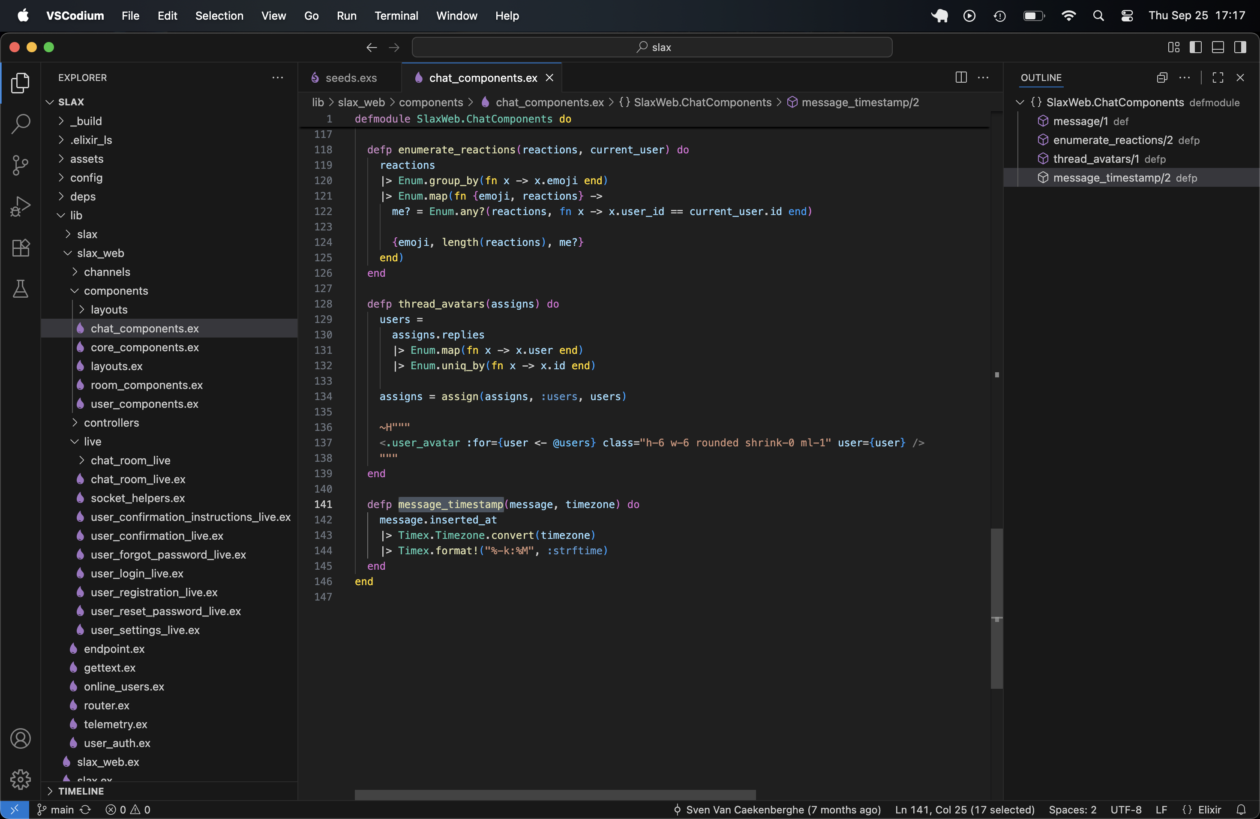Open the Extensions view icon
This screenshot has width=1260, height=819.
tap(20, 248)
